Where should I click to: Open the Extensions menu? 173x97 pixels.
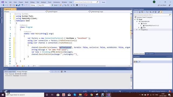coord(56,2)
